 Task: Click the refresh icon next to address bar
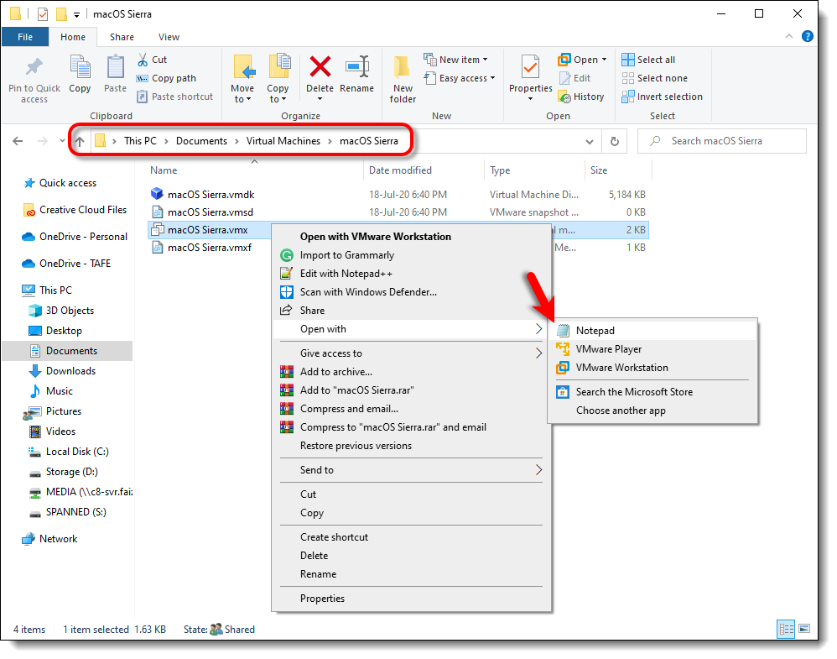point(615,142)
